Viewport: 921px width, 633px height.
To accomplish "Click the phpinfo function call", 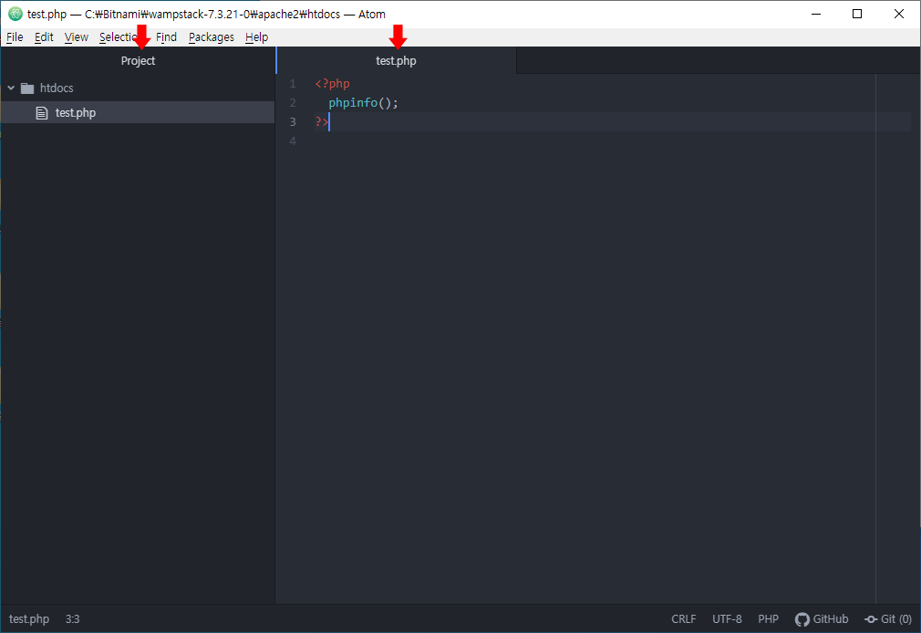I will point(353,103).
